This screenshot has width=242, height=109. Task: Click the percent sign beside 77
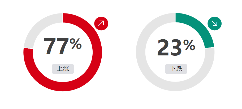(76, 44)
